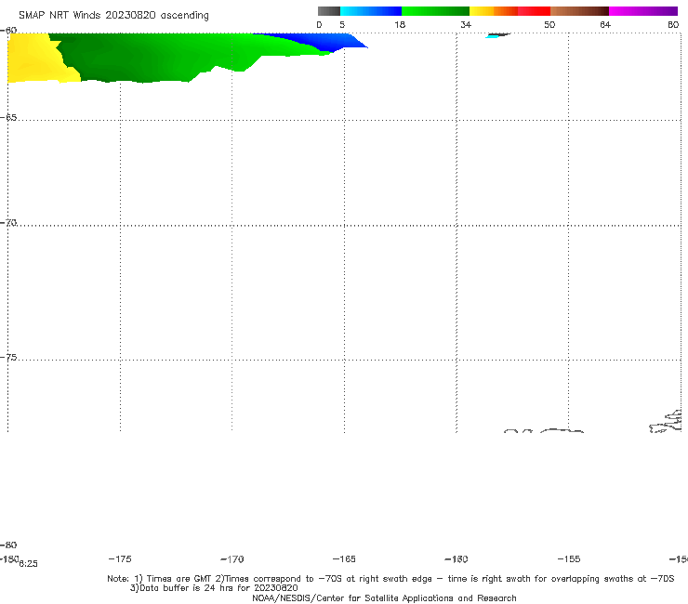Image resolution: width=688 pixels, height=604 pixels.
Task: Choose the yellow-to-red segment of the color scale
Action: pyautogui.click(x=509, y=11)
